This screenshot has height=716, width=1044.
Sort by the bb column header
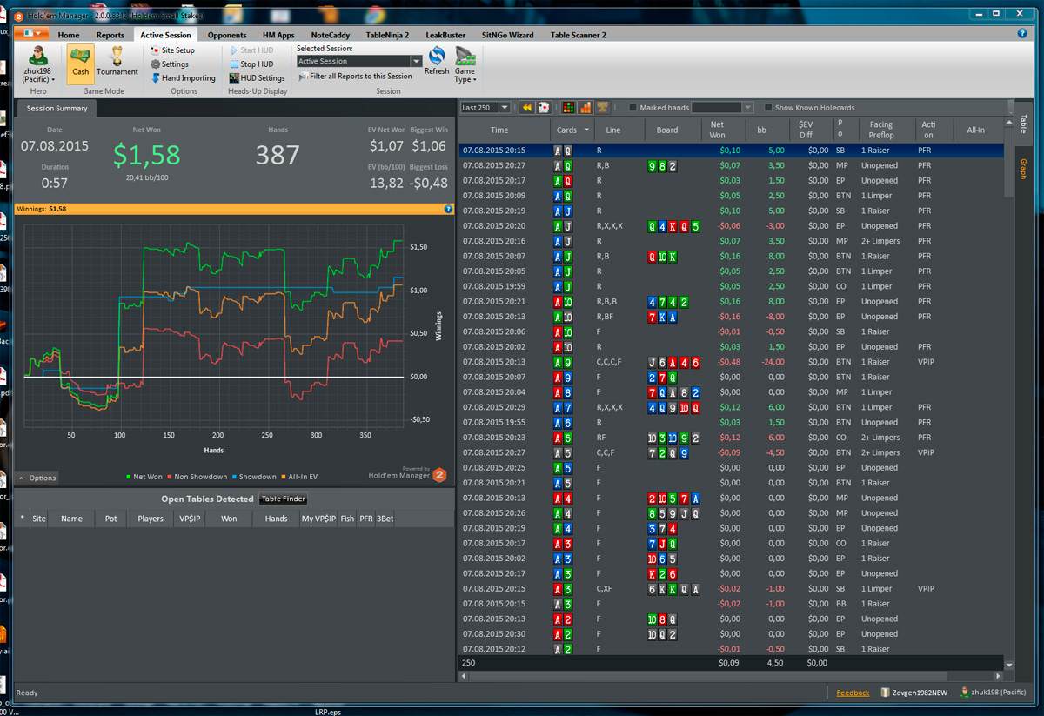click(x=762, y=130)
